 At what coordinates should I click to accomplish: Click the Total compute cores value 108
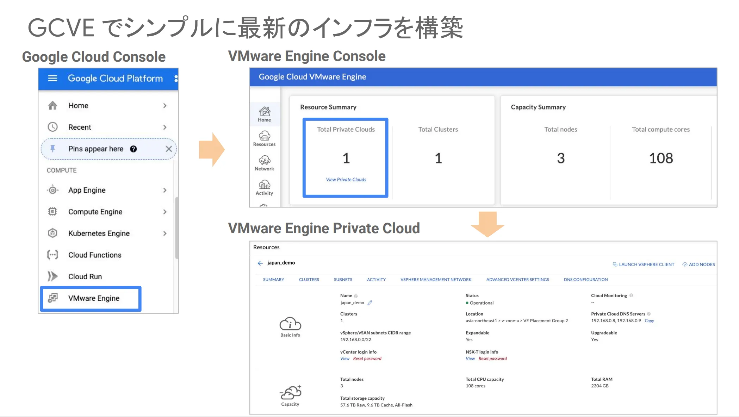(x=661, y=158)
